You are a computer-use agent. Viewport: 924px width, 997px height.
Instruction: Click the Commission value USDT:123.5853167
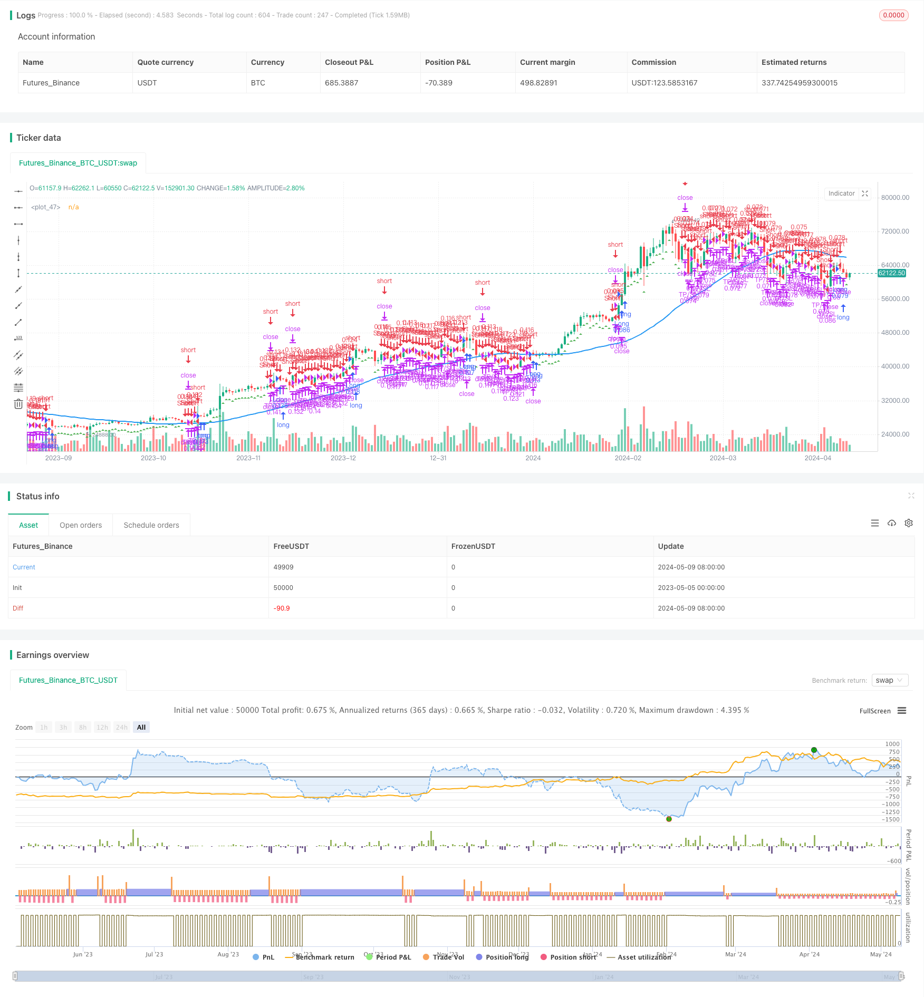pos(665,83)
